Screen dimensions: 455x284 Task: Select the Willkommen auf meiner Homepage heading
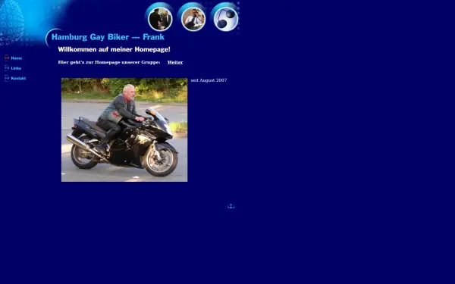[114, 49]
